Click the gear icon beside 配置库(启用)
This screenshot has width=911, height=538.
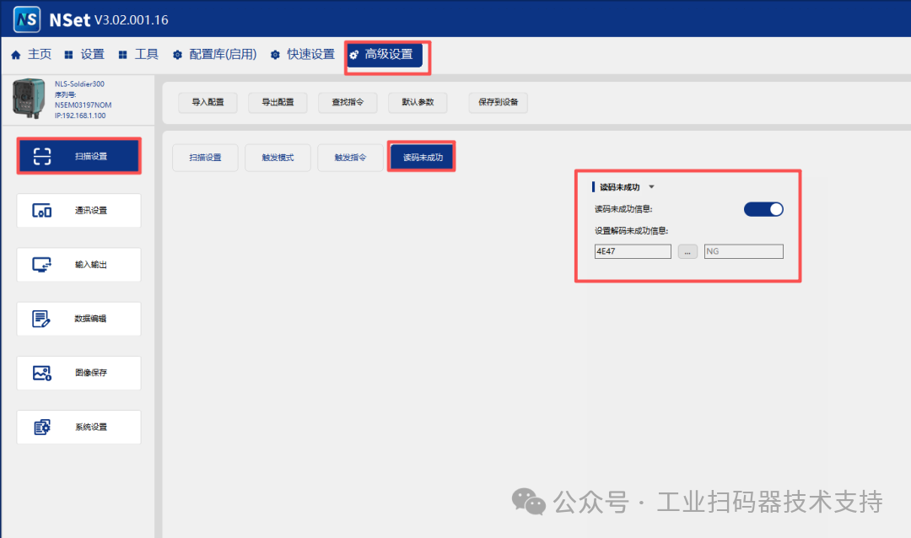tap(177, 55)
